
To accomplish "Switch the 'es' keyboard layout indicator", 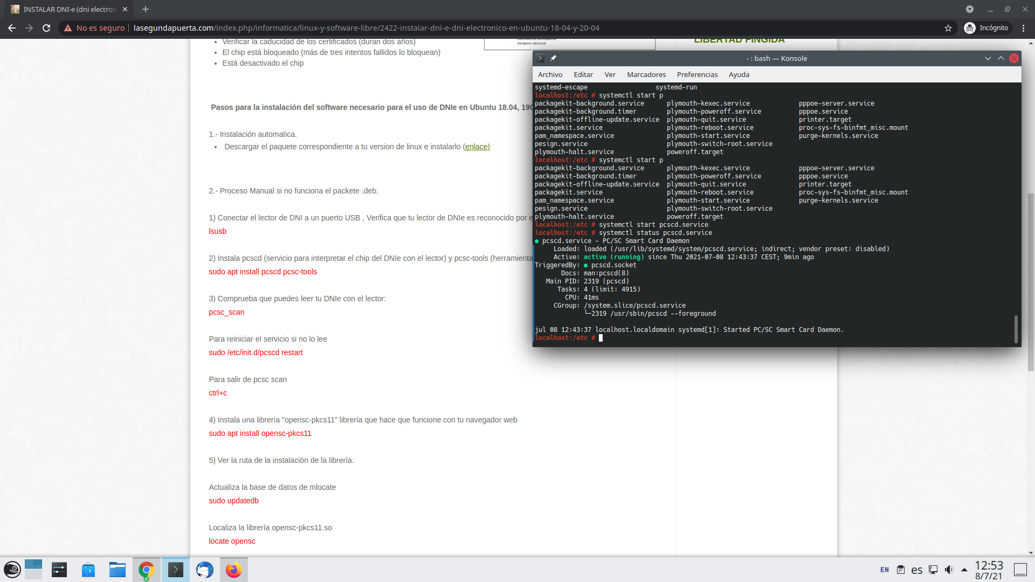I will [917, 570].
